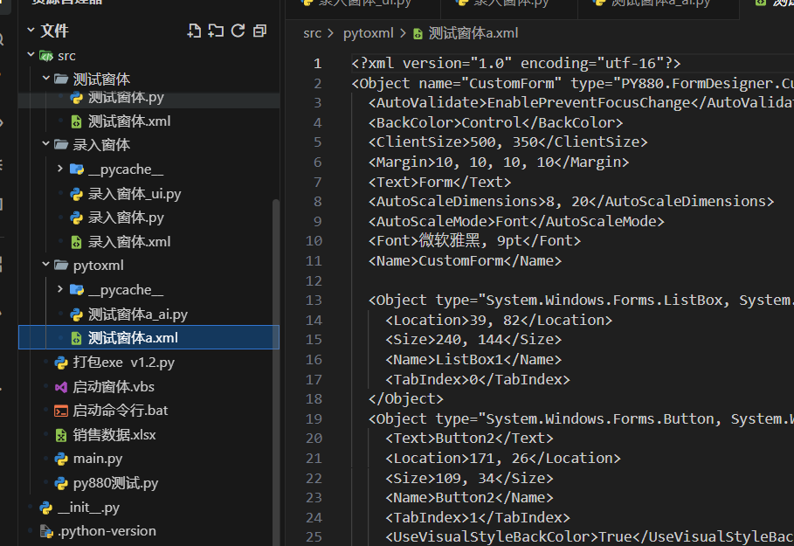
Task: Collapse the src root folder
Action: (x=31, y=56)
